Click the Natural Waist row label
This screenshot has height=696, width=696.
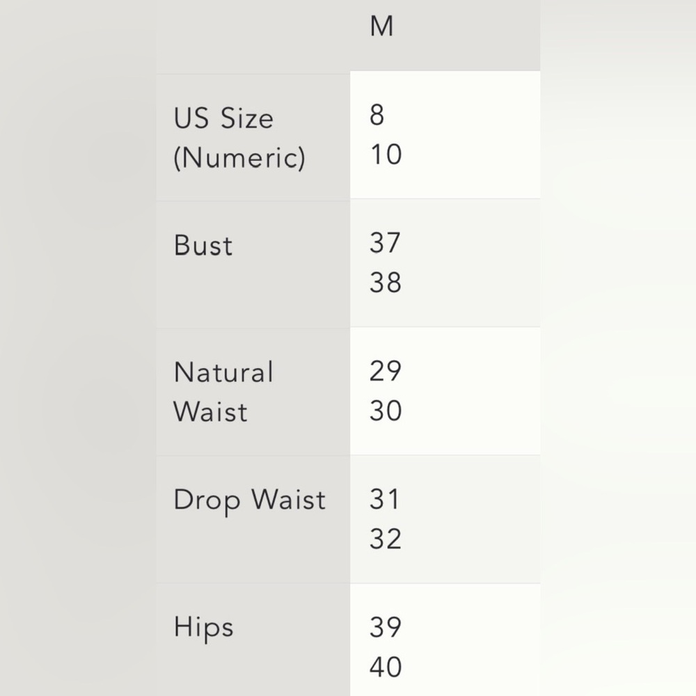pyautogui.click(x=223, y=391)
